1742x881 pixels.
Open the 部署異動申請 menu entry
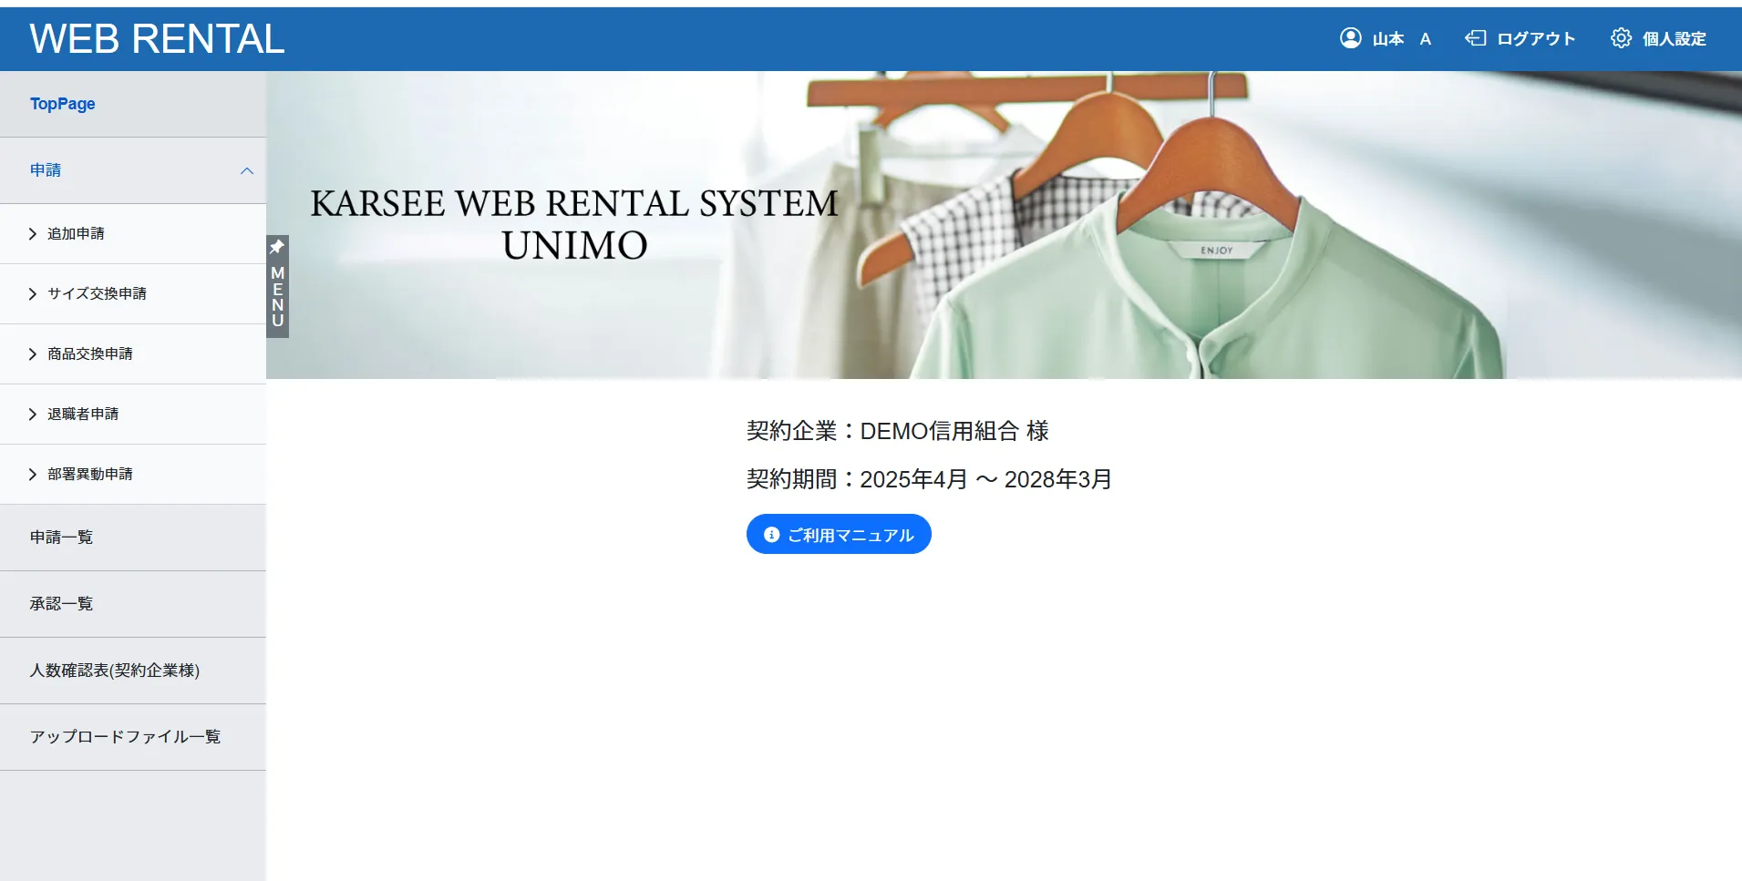click(x=133, y=475)
